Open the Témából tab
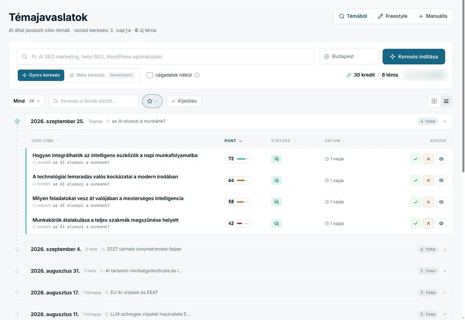This screenshot has height=320, width=465. 353,16
